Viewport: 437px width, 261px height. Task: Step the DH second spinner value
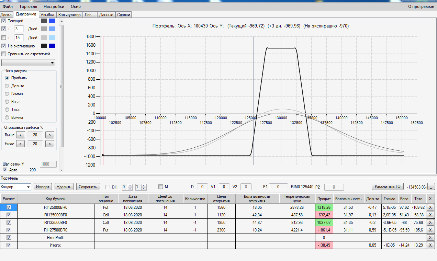(x=144, y=187)
